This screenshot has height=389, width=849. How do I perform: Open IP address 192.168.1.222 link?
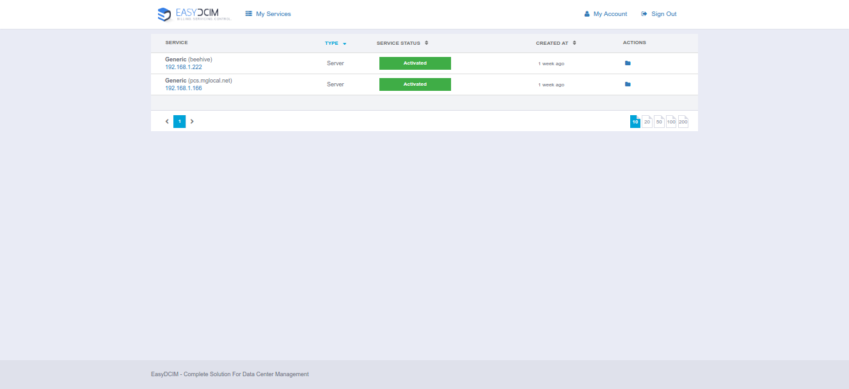pyautogui.click(x=184, y=67)
